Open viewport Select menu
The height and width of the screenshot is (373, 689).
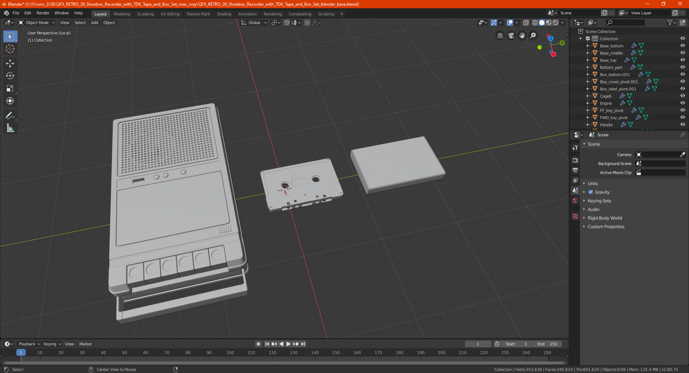(80, 23)
